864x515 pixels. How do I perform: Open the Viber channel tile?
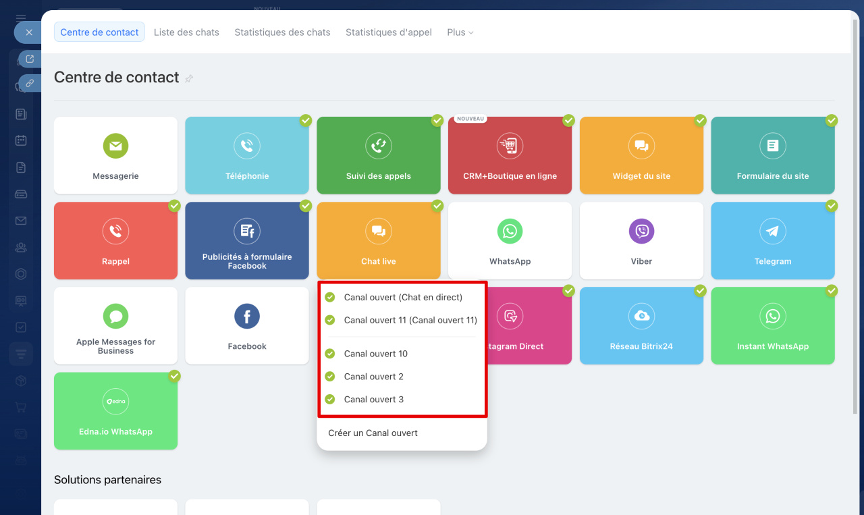[641, 240]
